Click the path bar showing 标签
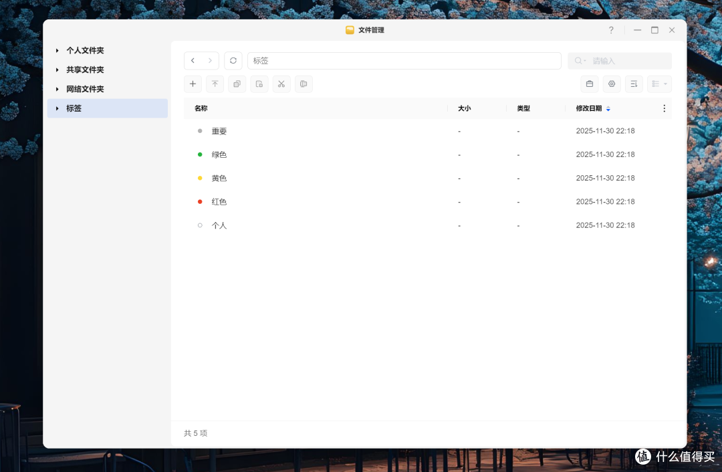The image size is (722, 472). click(404, 61)
